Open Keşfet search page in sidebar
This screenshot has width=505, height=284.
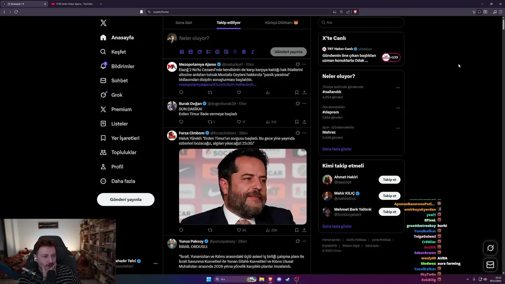coord(113,52)
